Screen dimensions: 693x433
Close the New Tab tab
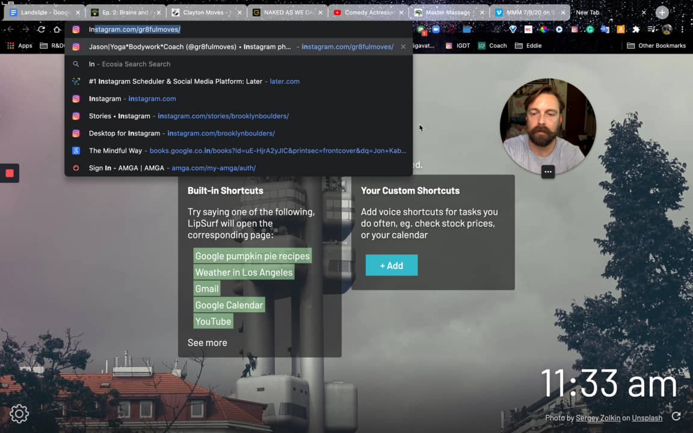click(x=644, y=13)
